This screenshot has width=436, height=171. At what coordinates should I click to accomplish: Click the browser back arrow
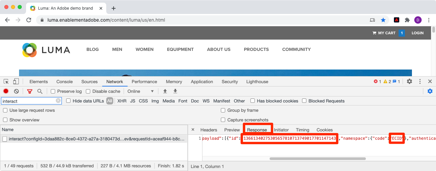point(7,20)
